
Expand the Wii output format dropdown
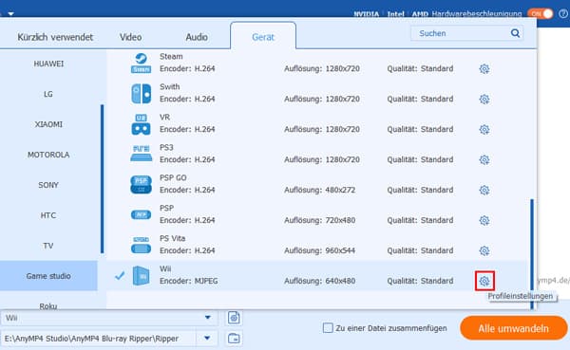pos(207,318)
